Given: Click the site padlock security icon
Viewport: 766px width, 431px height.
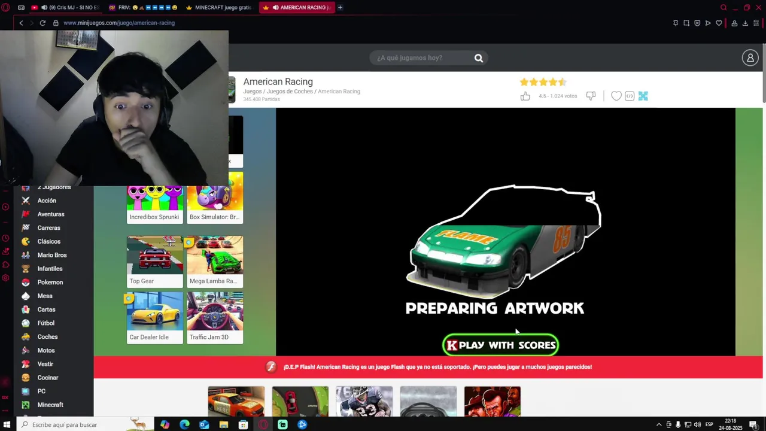Looking at the screenshot, I should (x=56, y=23).
